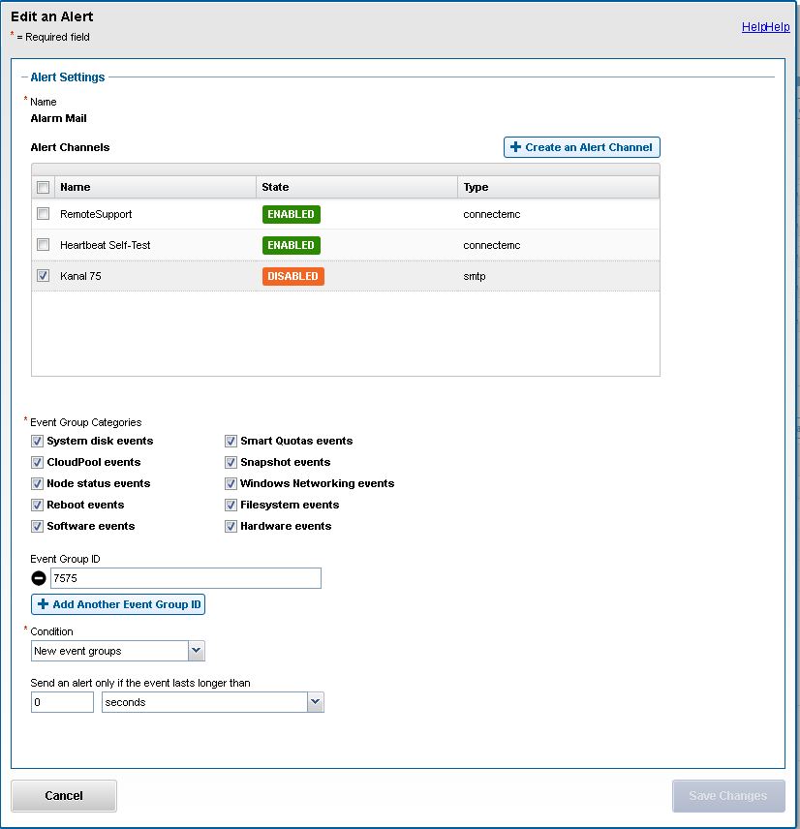Click the Alarm Mail alert name
This screenshot has height=829, width=800.
pos(59,118)
